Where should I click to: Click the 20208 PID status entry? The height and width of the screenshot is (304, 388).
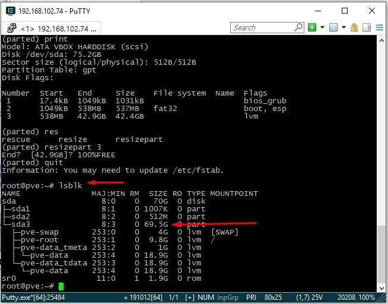[346, 297]
